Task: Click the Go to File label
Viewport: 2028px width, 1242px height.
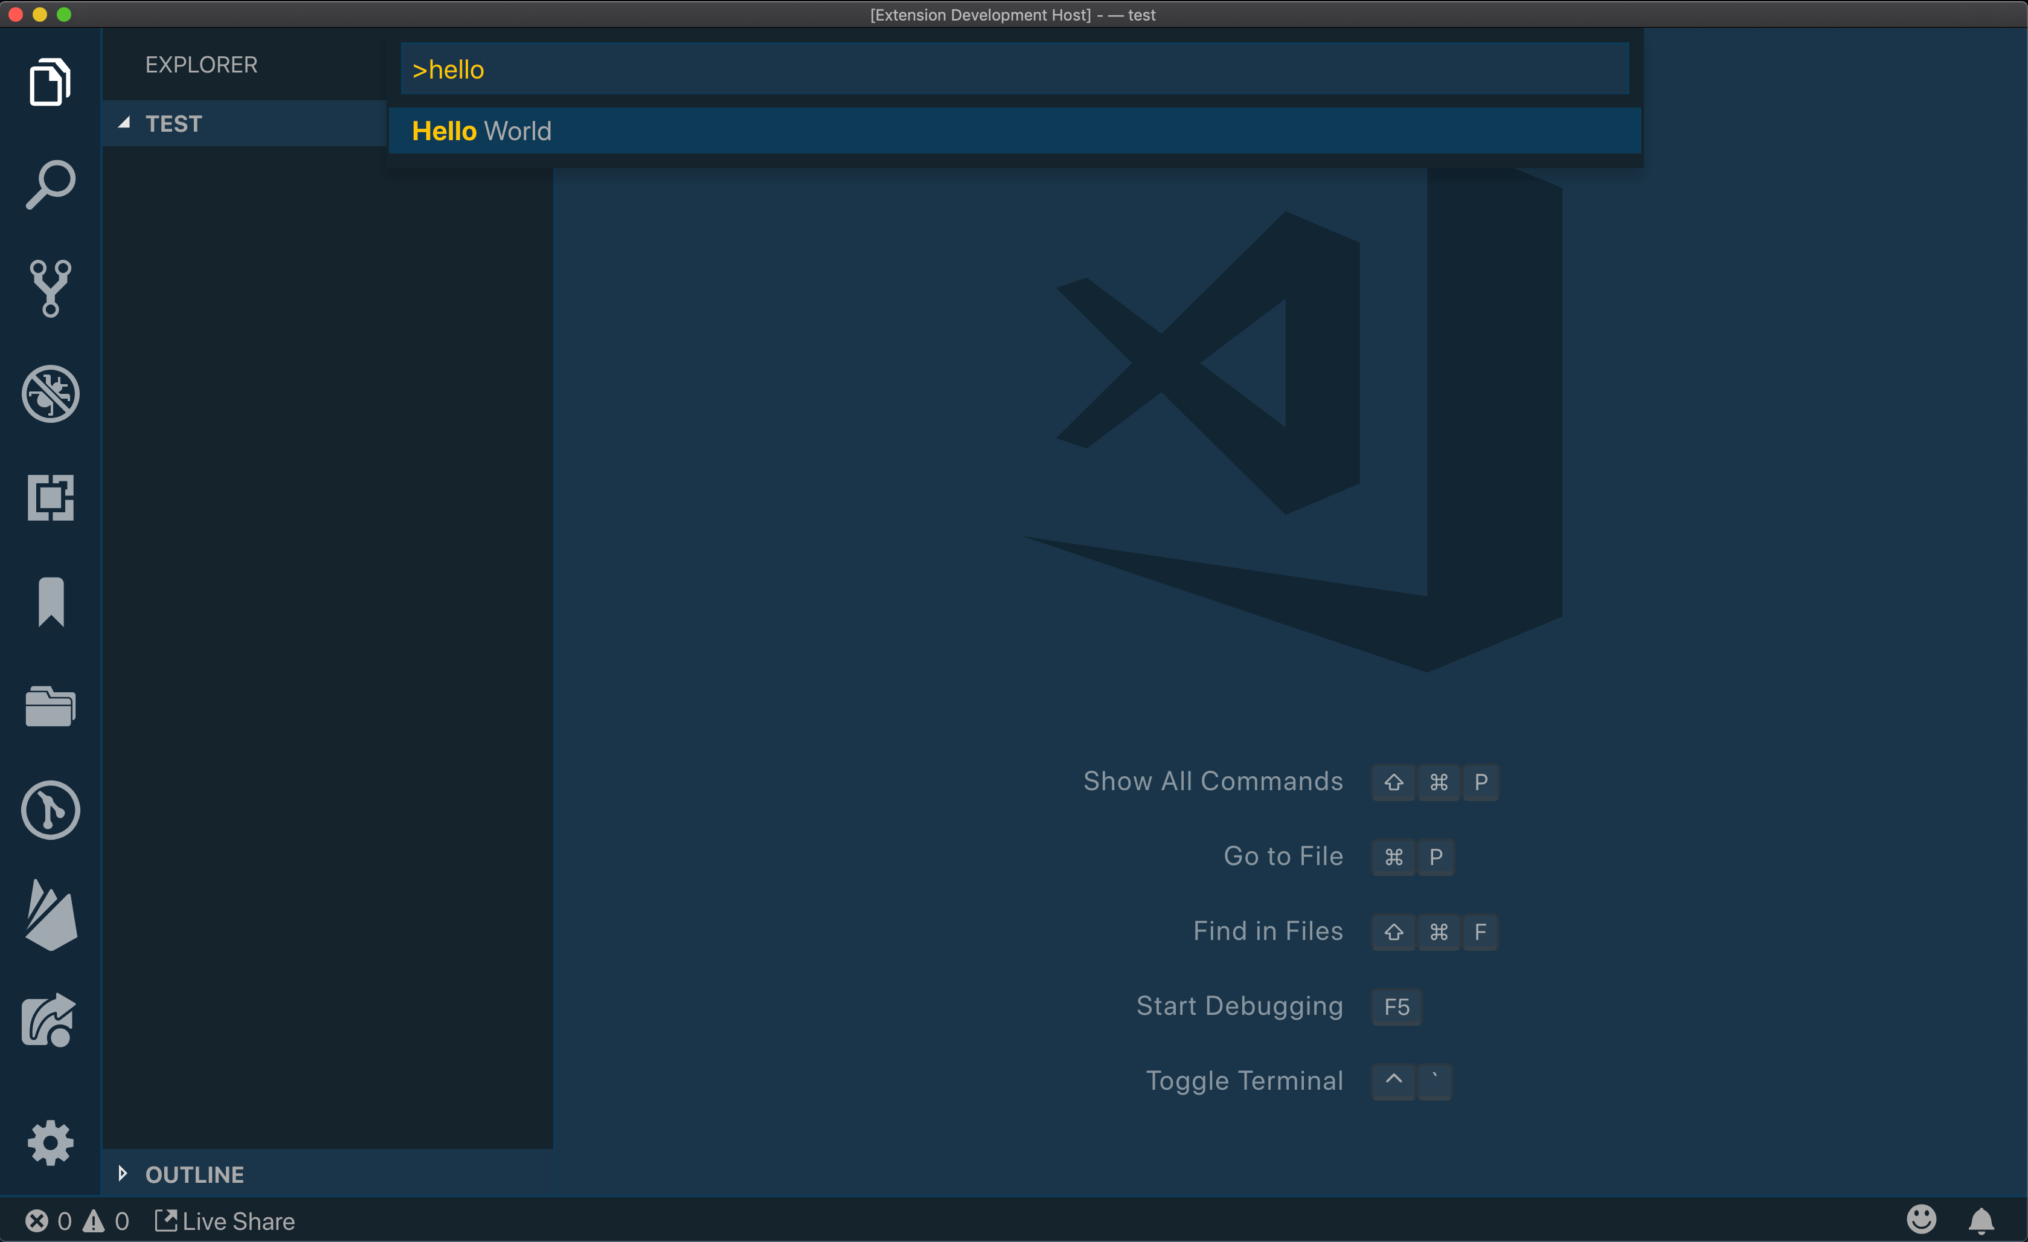Action: [x=1284, y=856]
